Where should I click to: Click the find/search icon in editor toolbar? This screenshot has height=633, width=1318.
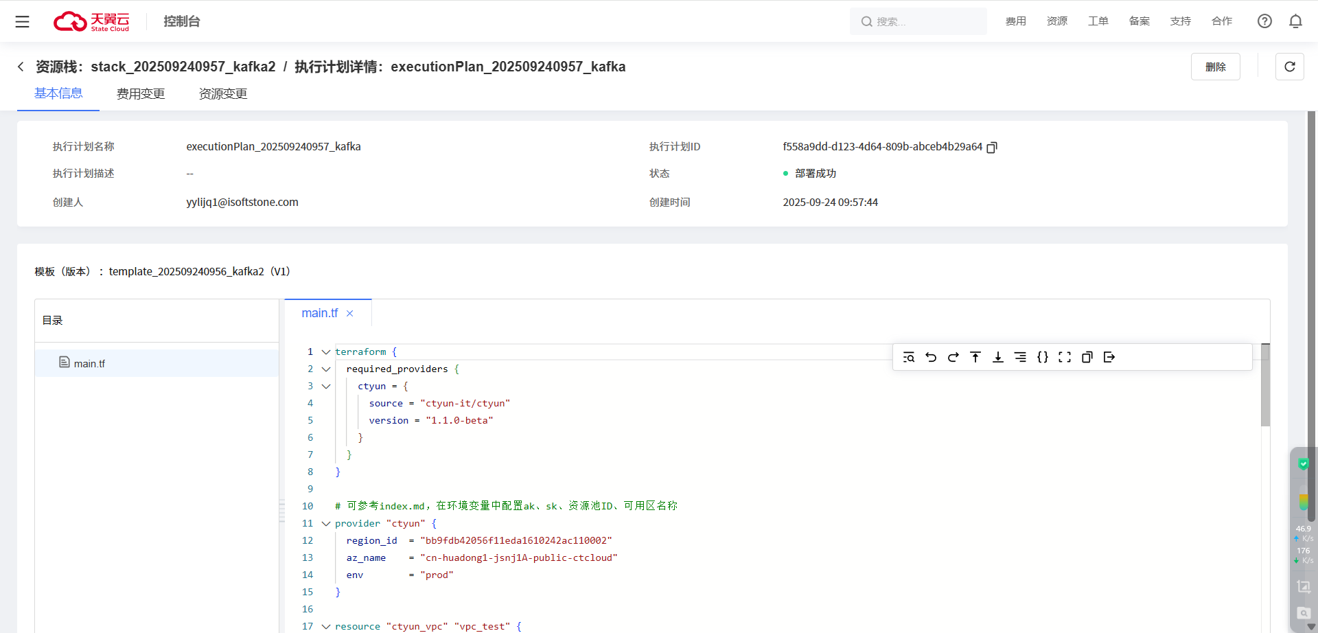tap(909, 357)
